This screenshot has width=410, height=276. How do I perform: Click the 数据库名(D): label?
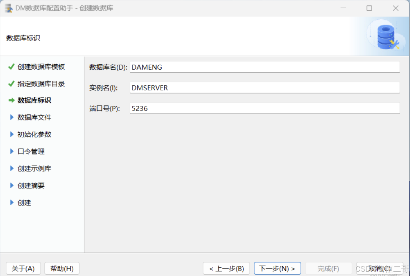click(108, 67)
